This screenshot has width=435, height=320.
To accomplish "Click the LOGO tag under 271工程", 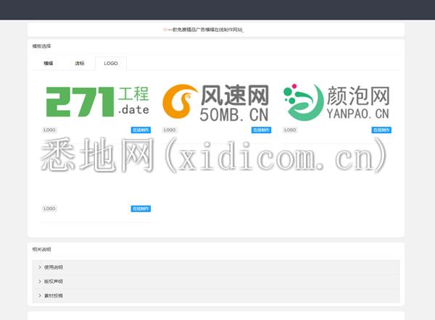I will [49, 130].
